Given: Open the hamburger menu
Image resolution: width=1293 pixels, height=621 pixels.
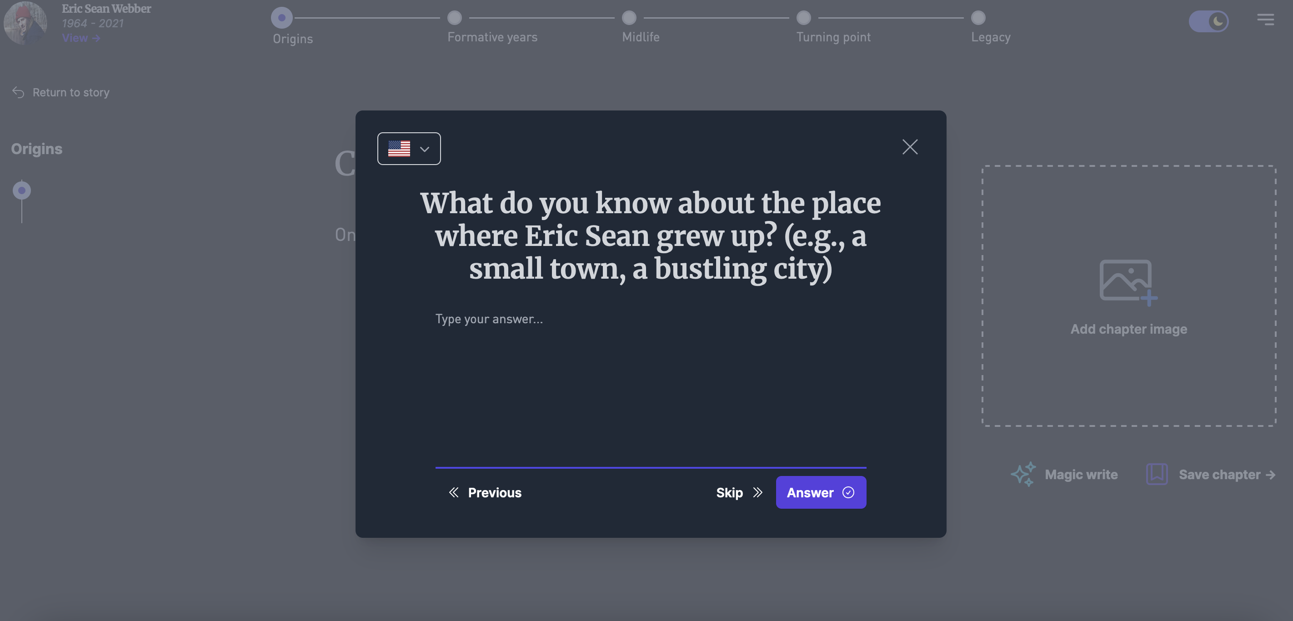Looking at the screenshot, I should point(1266,20).
